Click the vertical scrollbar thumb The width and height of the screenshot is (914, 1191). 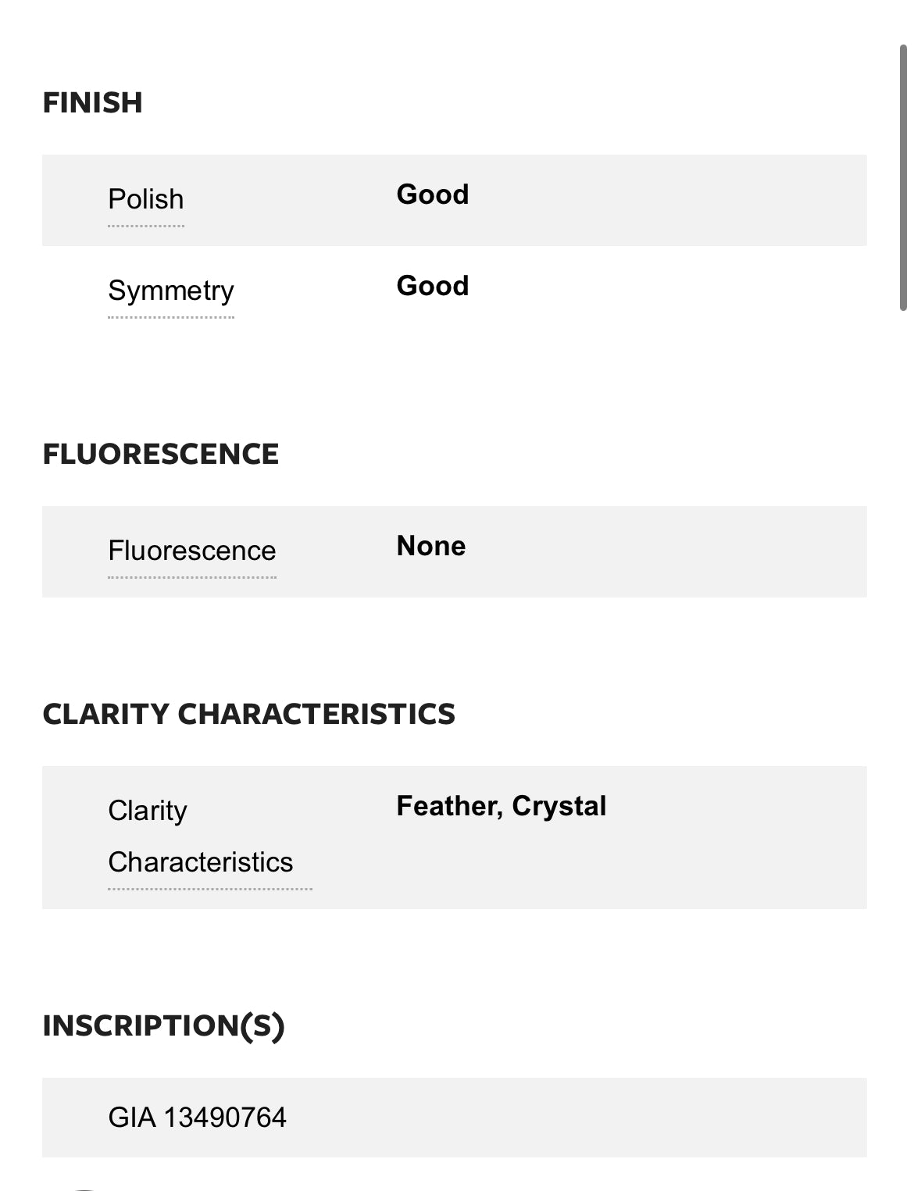pyautogui.click(x=903, y=178)
